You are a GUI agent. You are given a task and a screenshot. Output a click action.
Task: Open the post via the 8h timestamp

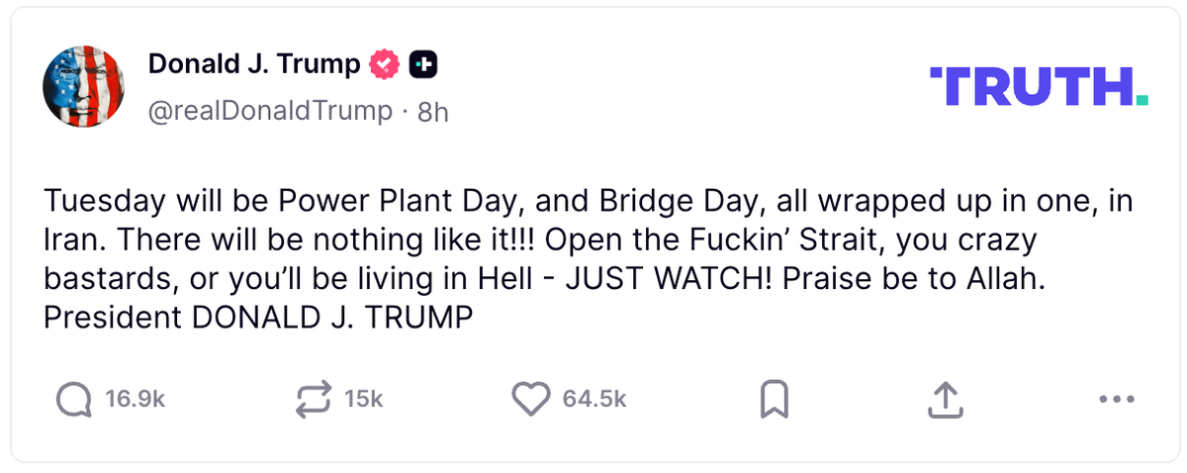pyautogui.click(x=433, y=113)
